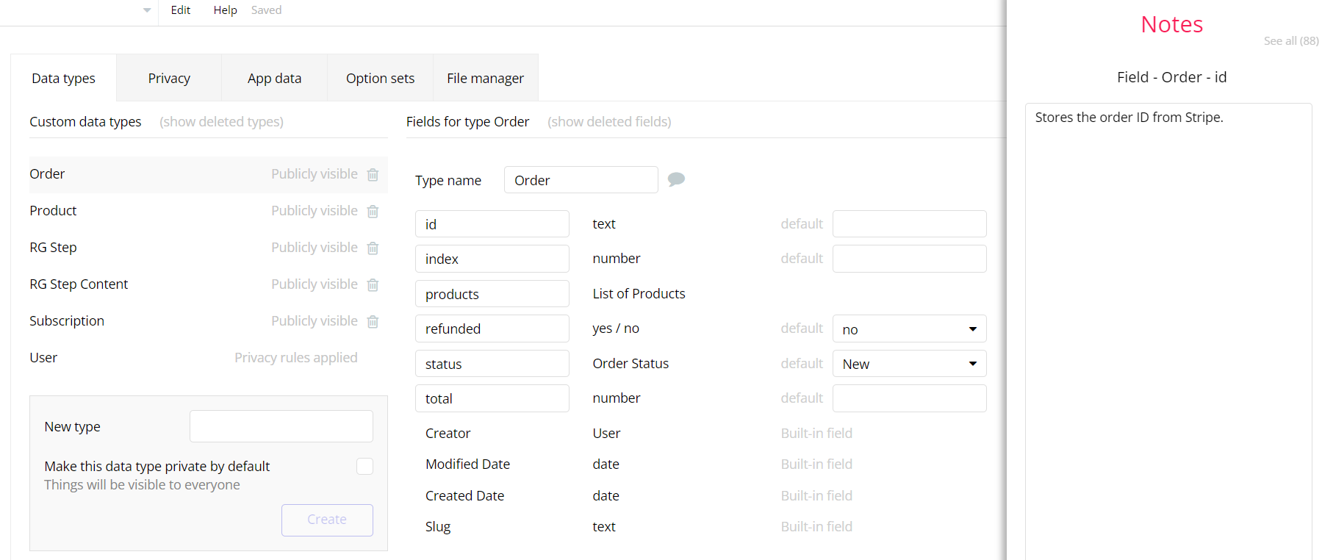Click the 'products' field name box
This screenshot has width=1322, height=560.
click(492, 294)
